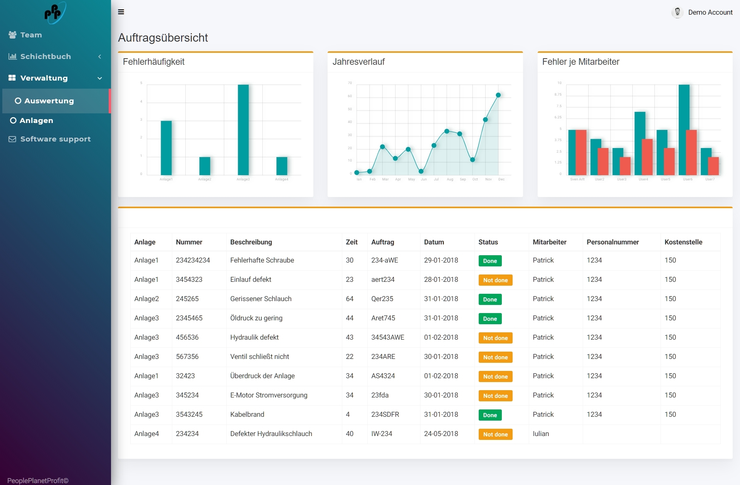Click the Software support envelope icon
The image size is (740, 485).
12,139
